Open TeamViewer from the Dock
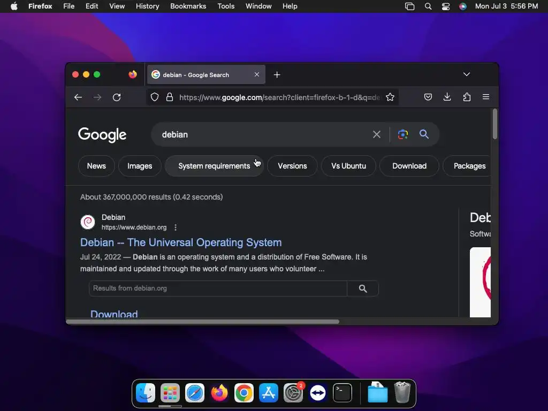Screen dimensions: 548x411 click(318, 393)
